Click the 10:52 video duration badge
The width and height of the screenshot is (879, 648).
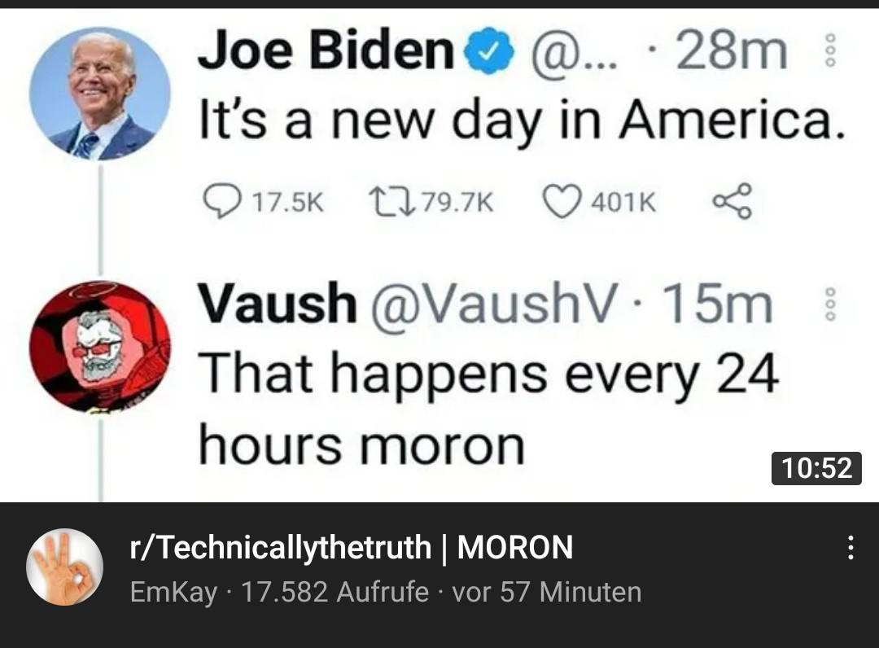[x=816, y=468]
